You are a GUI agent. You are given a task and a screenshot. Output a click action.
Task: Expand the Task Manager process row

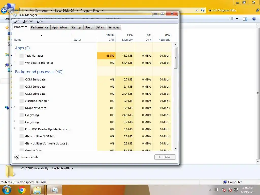pyautogui.click(x=14, y=55)
